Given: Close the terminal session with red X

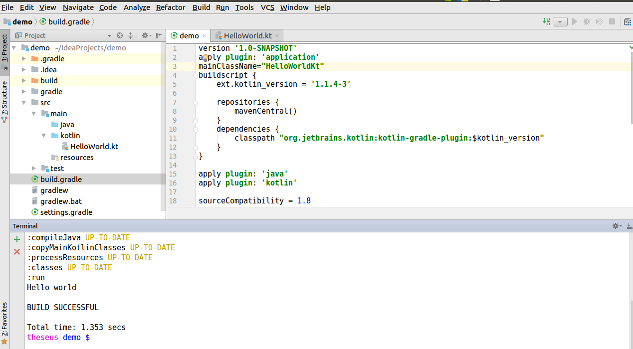Looking at the screenshot, I should pyautogui.click(x=17, y=252).
